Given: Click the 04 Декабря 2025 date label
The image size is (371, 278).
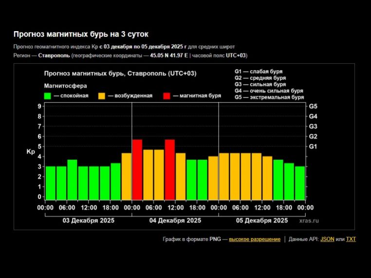Looking at the screenshot, I should (x=175, y=220).
